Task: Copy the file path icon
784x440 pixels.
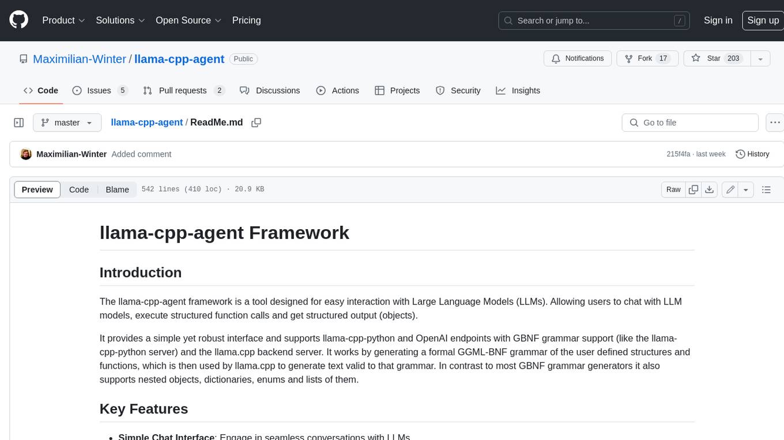Action: [x=257, y=123]
